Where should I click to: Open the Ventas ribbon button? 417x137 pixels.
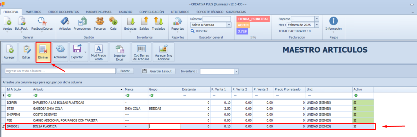click(x=7, y=24)
